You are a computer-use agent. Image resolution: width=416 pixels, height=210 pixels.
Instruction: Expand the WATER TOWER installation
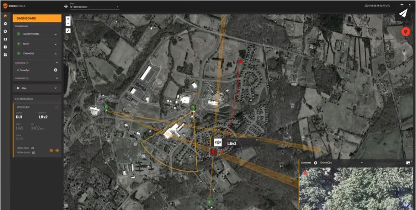55,34
